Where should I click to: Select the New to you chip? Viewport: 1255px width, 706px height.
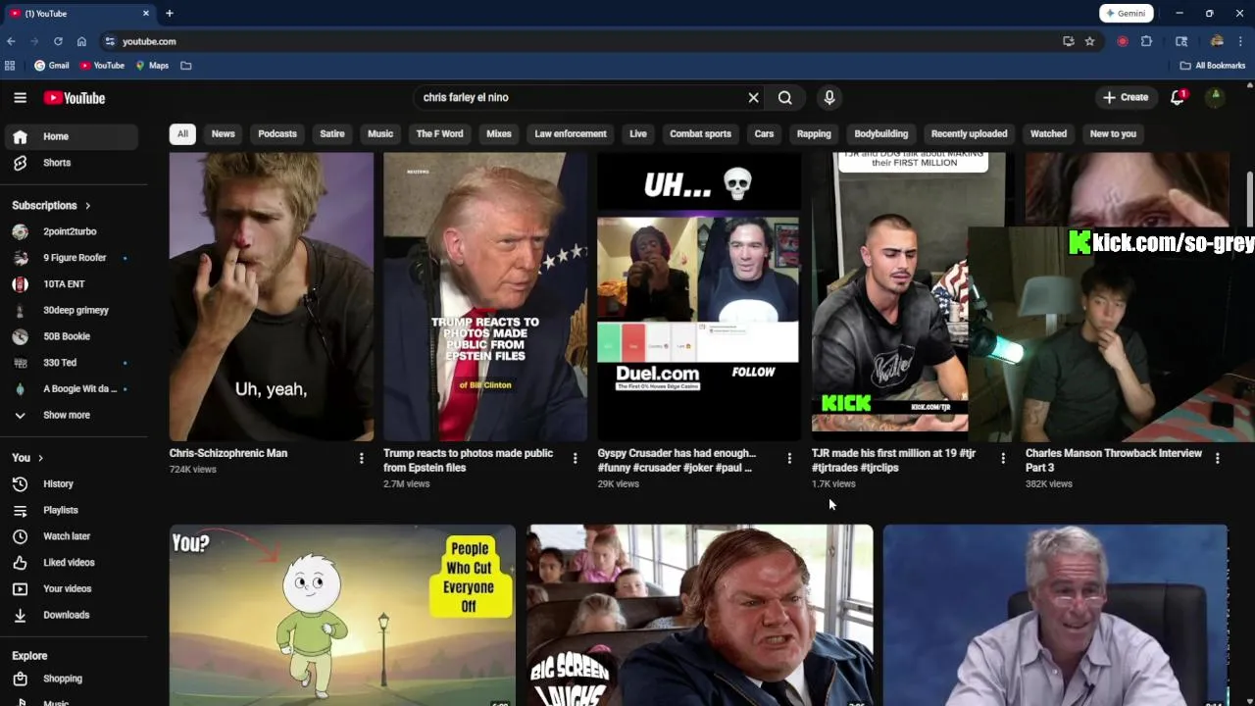click(x=1113, y=133)
